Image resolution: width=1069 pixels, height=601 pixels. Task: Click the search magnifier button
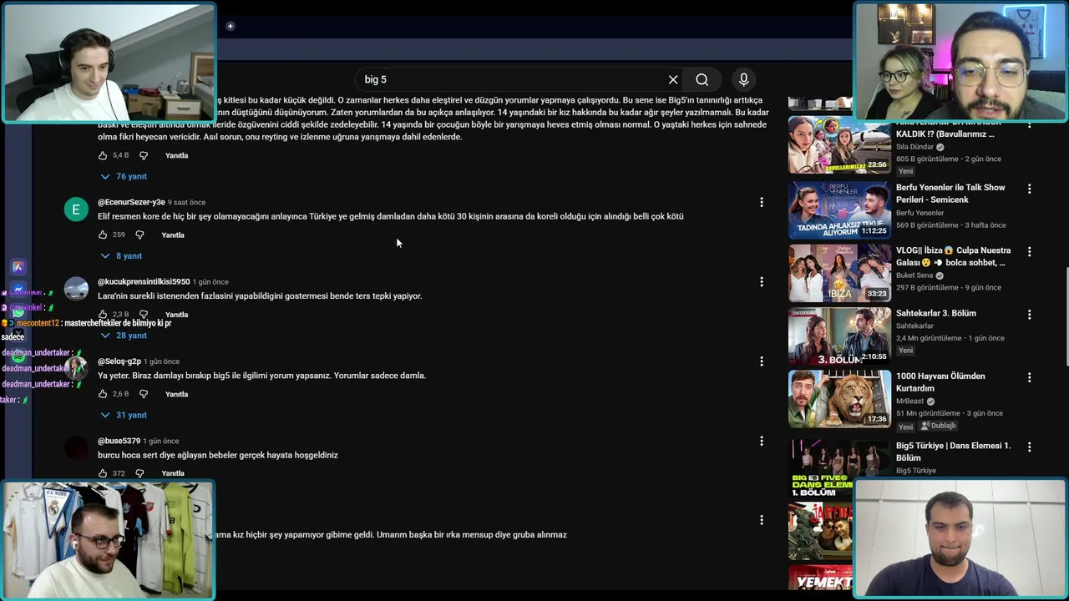coord(702,79)
